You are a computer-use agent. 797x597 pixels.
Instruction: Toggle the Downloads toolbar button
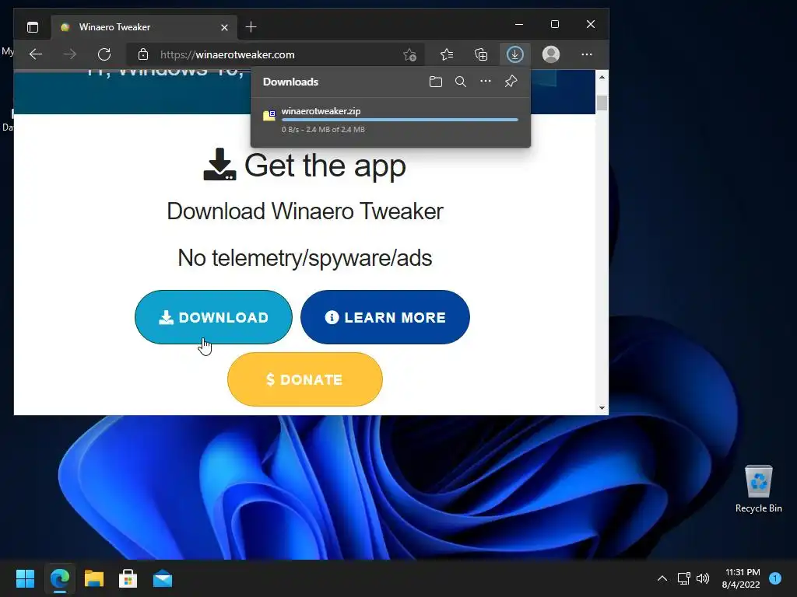tap(515, 54)
